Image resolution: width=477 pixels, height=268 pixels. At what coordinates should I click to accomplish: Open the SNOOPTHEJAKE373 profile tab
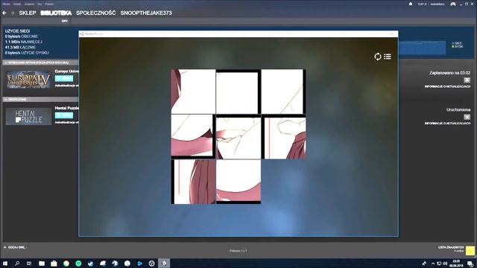(x=146, y=13)
